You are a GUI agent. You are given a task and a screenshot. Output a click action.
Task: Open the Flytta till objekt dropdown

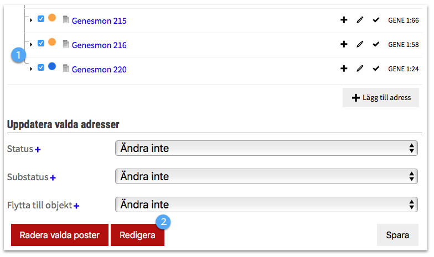[266, 204]
